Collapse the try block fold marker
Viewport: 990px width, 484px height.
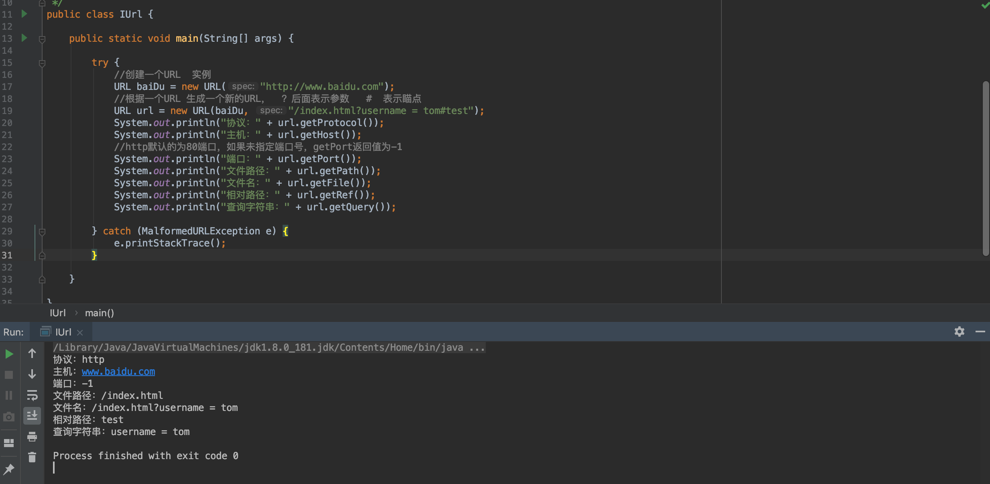(x=42, y=63)
